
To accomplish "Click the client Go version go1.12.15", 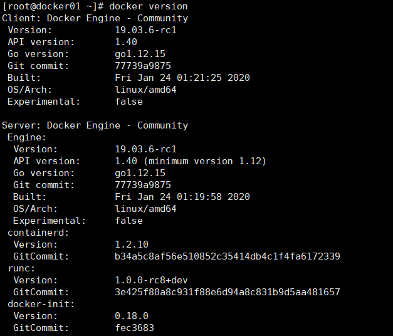I will point(140,54).
